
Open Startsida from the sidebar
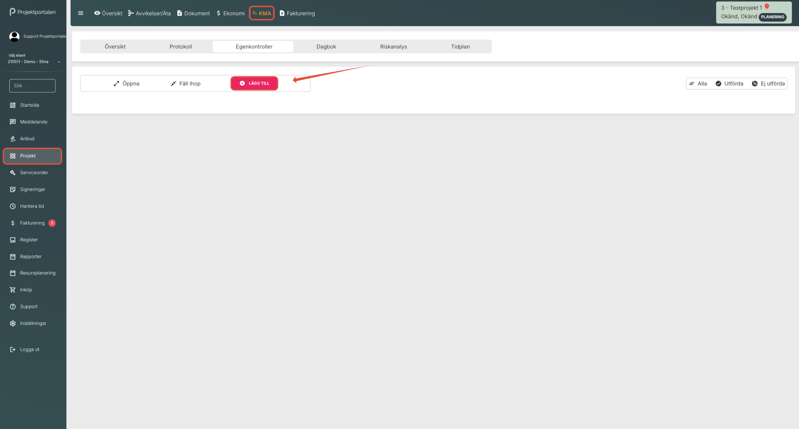click(x=29, y=105)
